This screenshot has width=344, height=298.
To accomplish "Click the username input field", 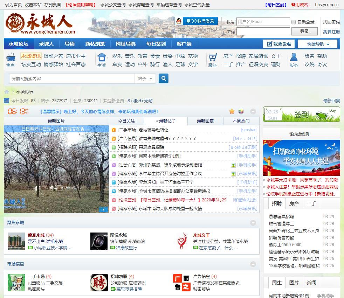I will point(263,22).
